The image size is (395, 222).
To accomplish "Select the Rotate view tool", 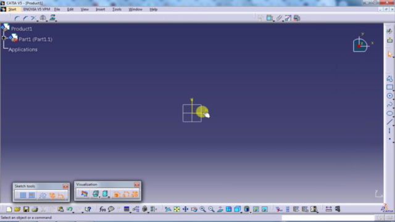I will pyautogui.click(x=194, y=209).
